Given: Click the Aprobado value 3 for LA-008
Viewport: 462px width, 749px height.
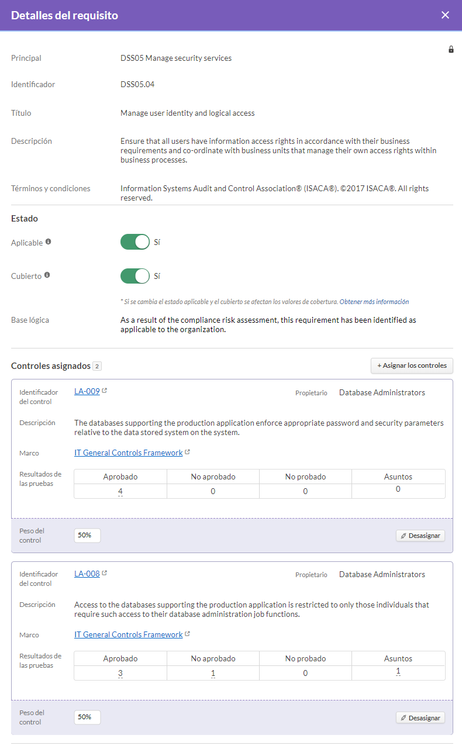Looking at the screenshot, I should tap(120, 674).
